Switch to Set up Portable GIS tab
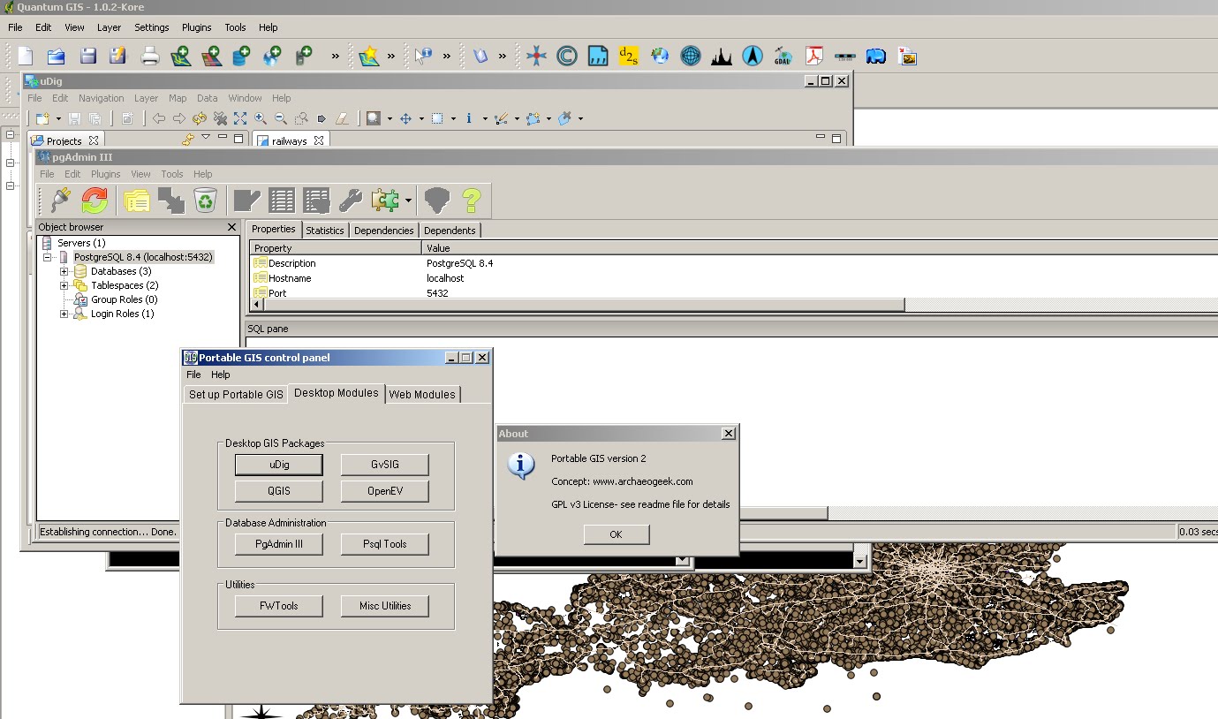This screenshot has width=1218, height=719. click(x=236, y=394)
